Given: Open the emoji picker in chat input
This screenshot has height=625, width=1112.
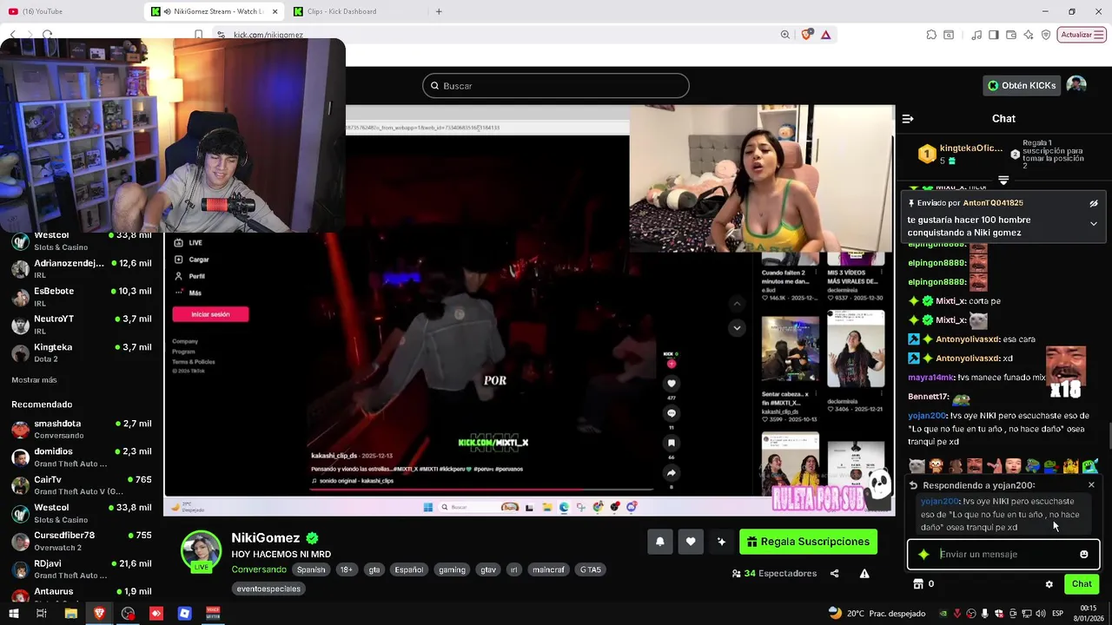Looking at the screenshot, I should click(1084, 554).
